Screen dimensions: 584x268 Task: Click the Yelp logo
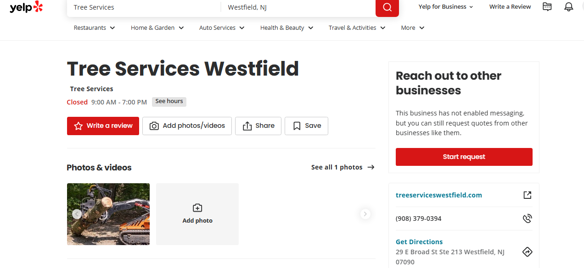click(x=26, y=7)
